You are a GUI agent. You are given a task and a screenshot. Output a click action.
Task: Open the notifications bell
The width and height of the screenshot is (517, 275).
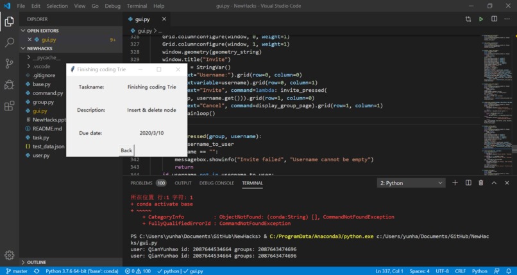tap(509, 271)
